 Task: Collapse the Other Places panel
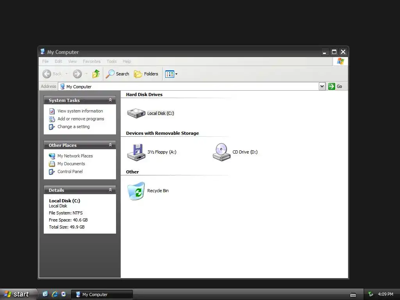pyautogui.click(x=110, y=145)
